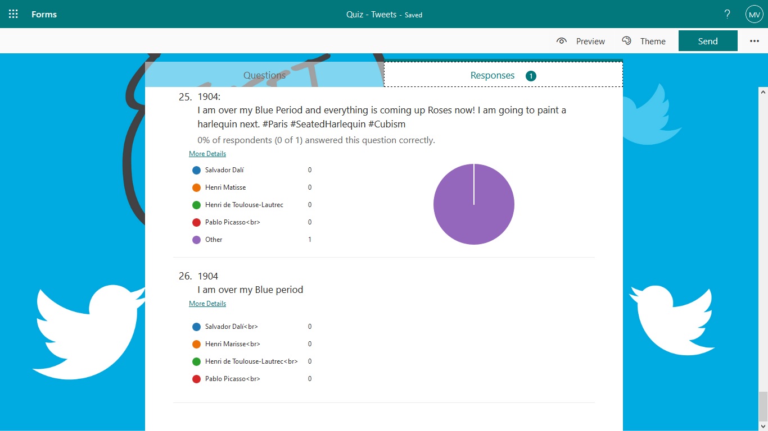Open the more options ellipsis menu

[755, 41]
